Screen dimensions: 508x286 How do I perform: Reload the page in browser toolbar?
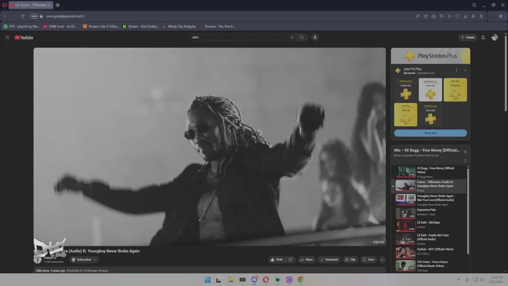click(x=23, y=16)
